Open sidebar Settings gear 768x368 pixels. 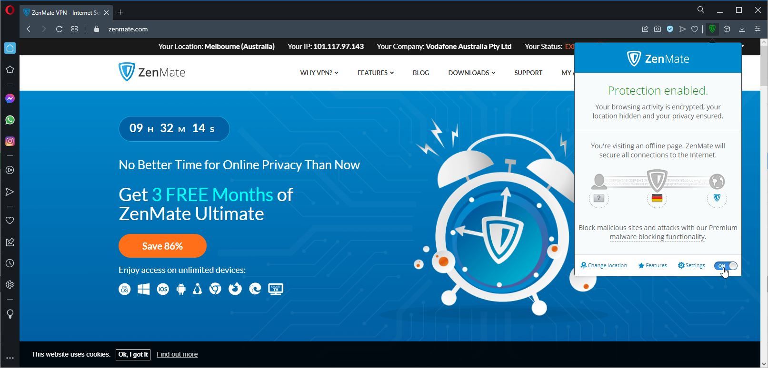coord(10,285)
